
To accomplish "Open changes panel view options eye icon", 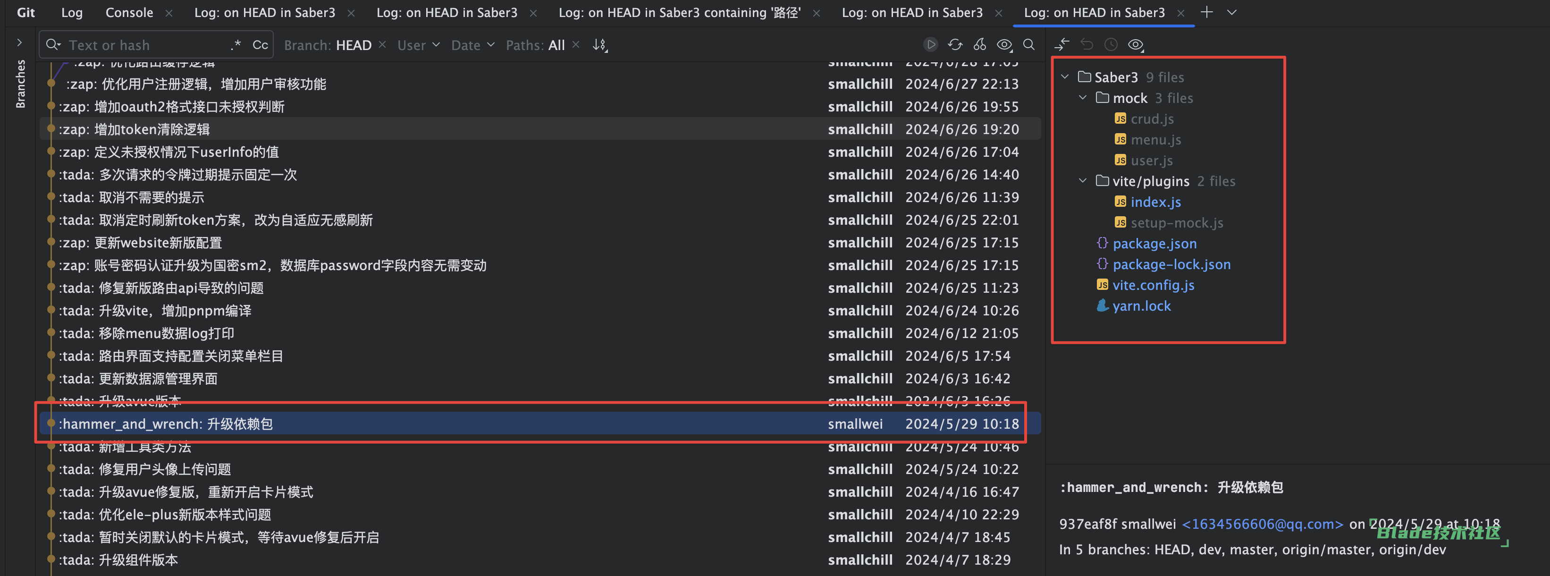I will (x=1136, y=44).
